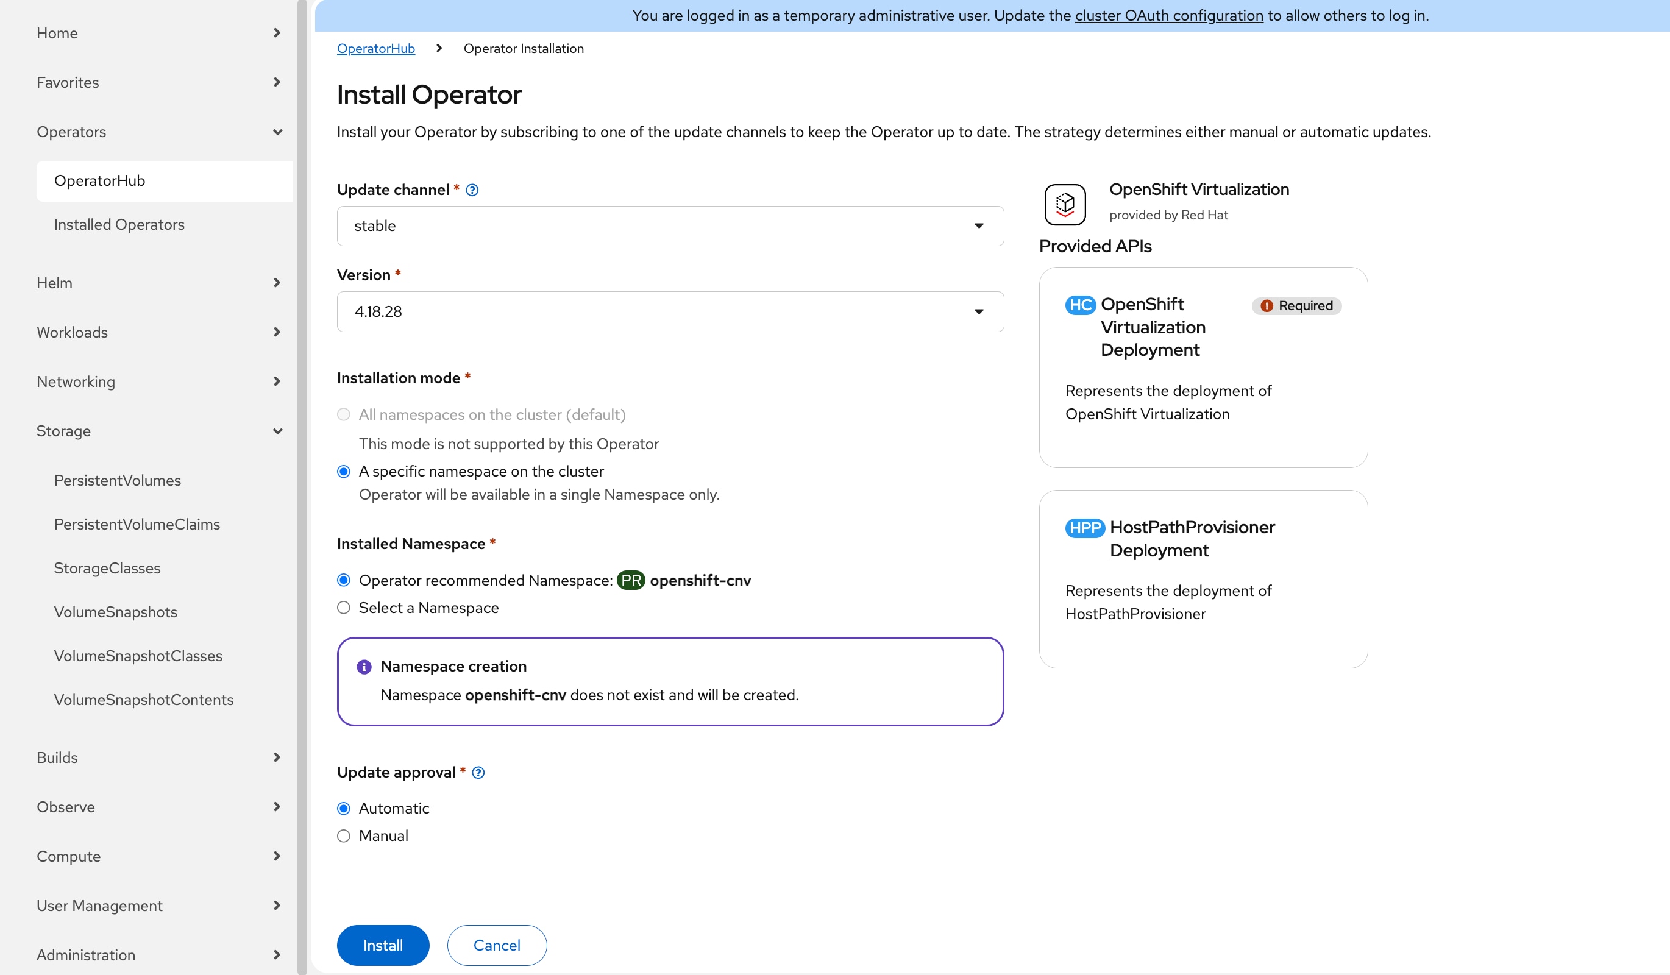
Task: Expand the Home navigation section
Action: pos(159,33)
